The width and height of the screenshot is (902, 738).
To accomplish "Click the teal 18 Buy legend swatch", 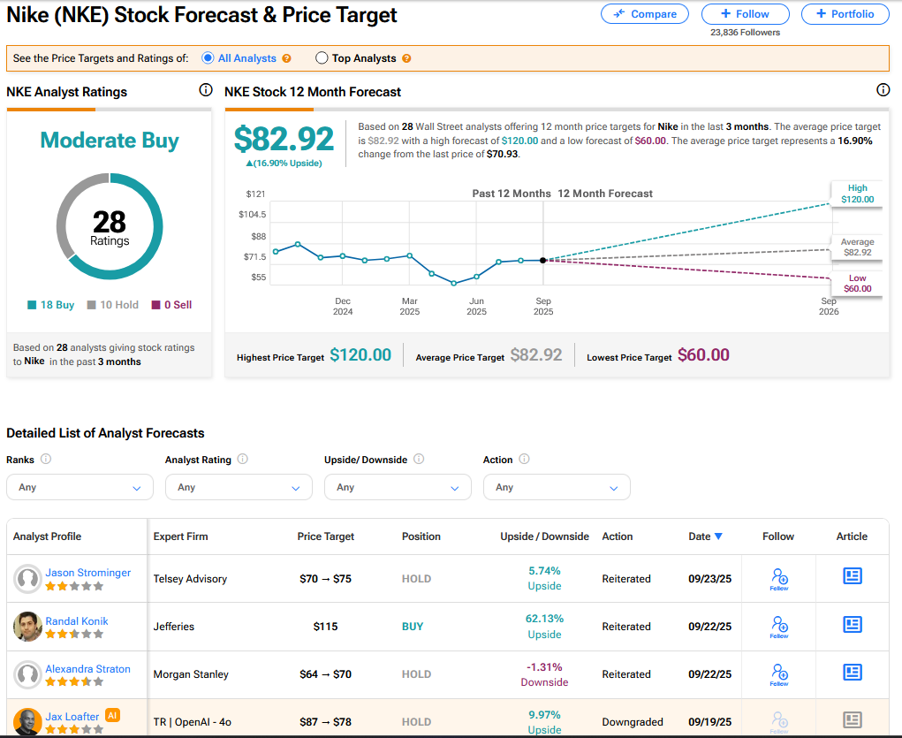I will [x=32, y=305].
